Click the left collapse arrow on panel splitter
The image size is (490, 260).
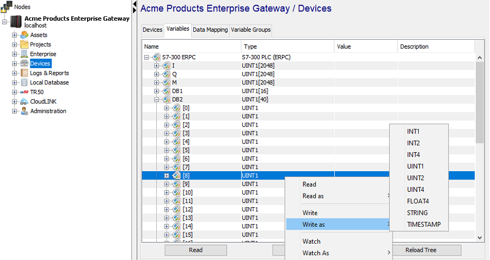pyautogui.click(x=134, y=4)
